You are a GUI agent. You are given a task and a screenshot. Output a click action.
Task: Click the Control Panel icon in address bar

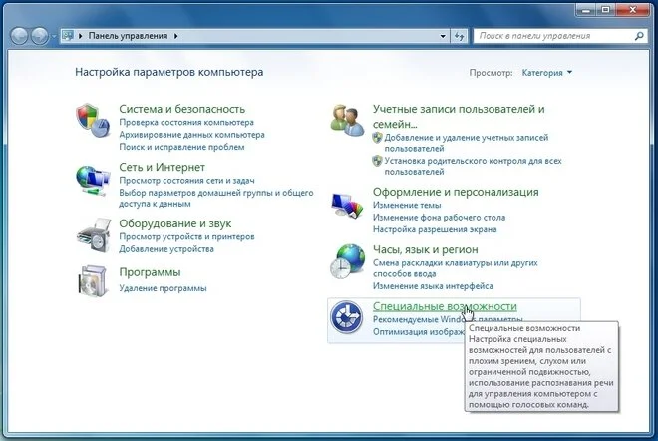coord(68,36)
